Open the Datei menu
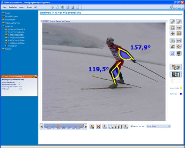This screenshot has width=185, height=148. coord(4,7)
